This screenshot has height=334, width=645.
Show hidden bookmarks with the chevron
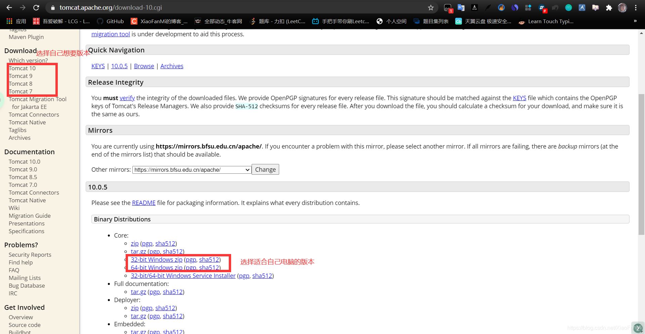(635, 21)
